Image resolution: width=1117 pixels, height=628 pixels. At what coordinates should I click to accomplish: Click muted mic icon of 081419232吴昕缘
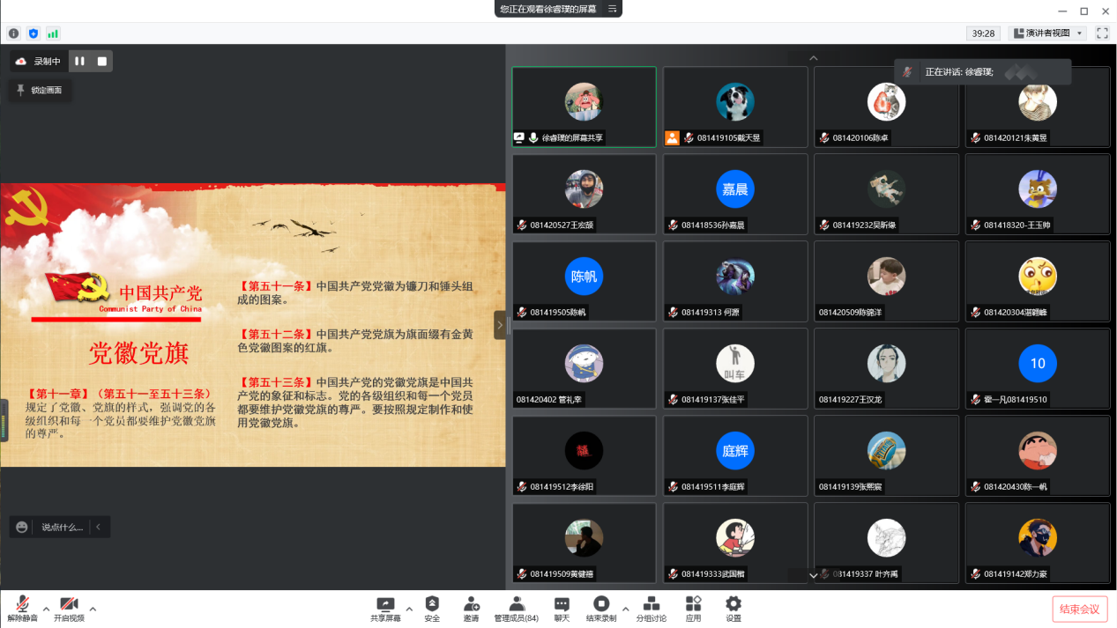[x=824, y=225]
